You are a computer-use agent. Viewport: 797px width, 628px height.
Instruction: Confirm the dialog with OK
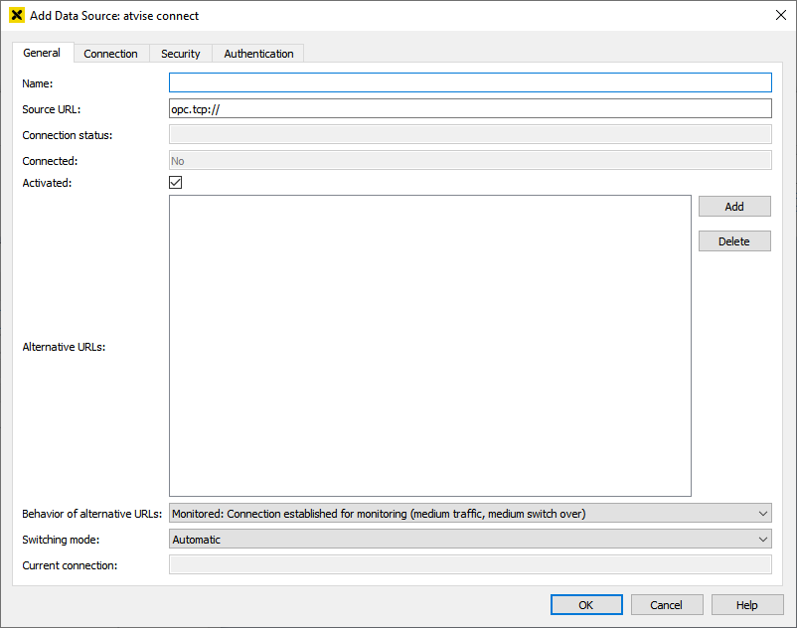coord(586,605)
